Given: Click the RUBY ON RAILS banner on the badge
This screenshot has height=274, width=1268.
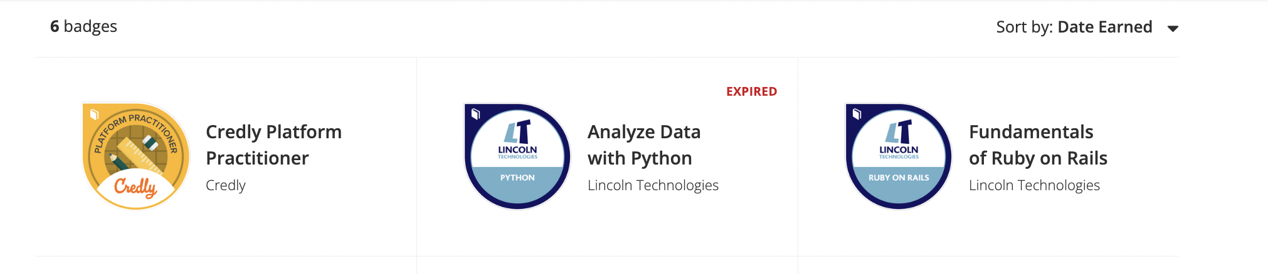Looking at the screenshot, I should (899, 178).
